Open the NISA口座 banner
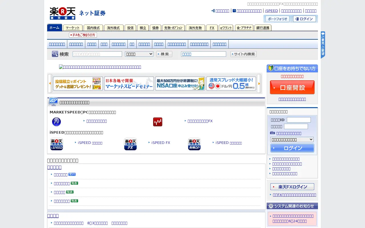365x228 pixels. point(180,84)
